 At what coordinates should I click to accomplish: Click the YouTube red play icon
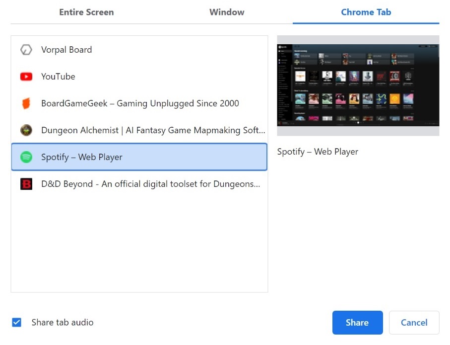pyautogui.click(x=26, y=77)
